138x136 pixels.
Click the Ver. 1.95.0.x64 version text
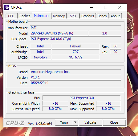pos(40,124)
